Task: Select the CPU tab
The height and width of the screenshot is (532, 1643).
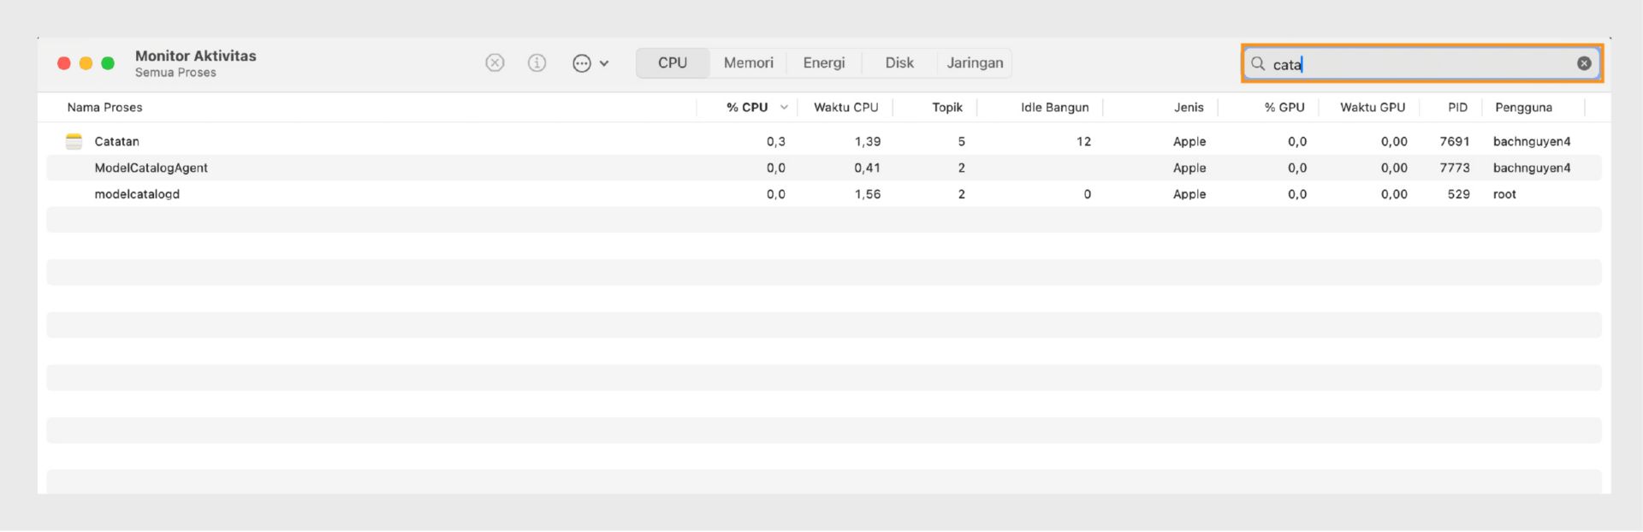Action: point(673,63)
